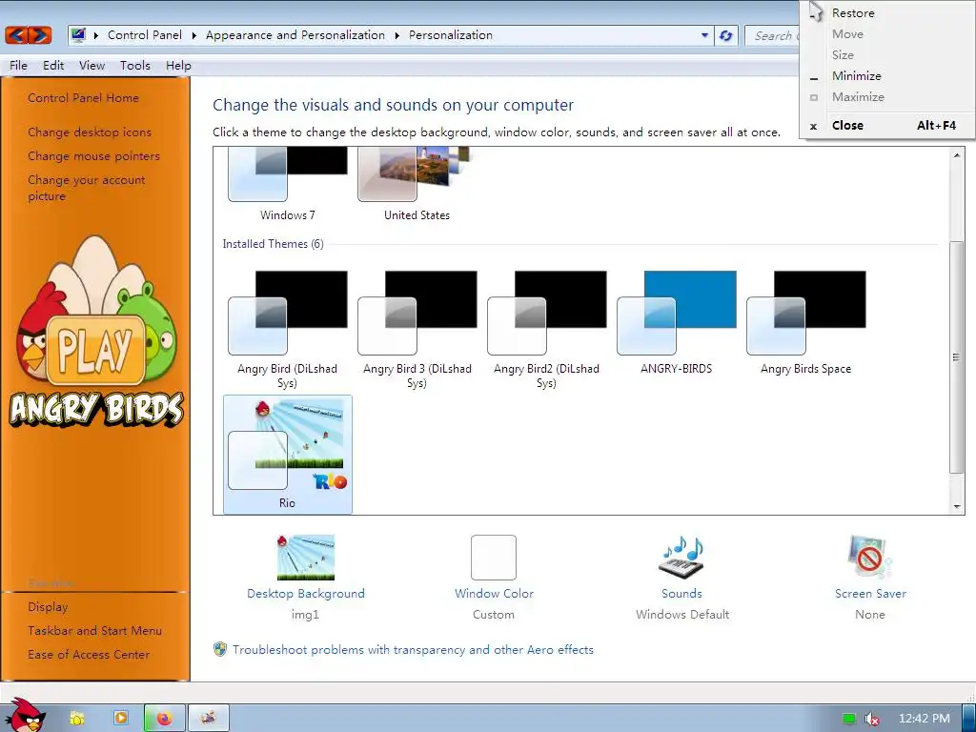Open Change your account picture link
976x732 pixels.
(87, 188)
